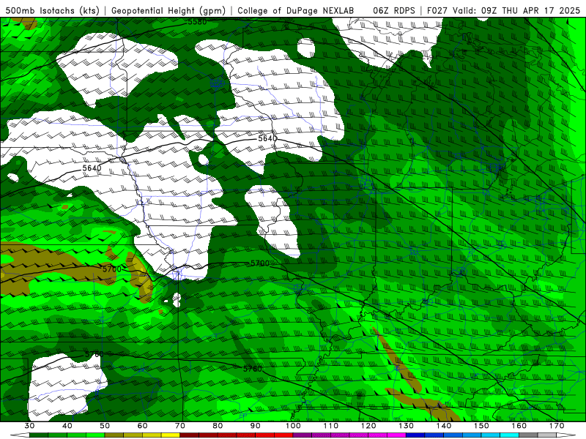Click the olive colorbar swatch starting at 50

click(x=114, y=435)
